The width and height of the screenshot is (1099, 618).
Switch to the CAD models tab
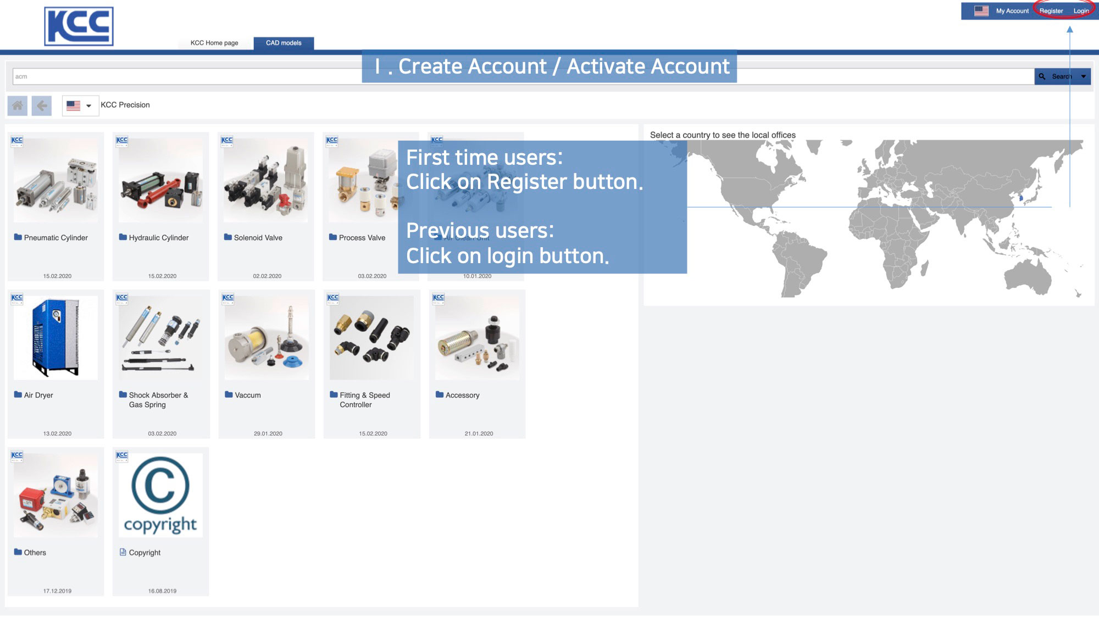coord(284,43)
